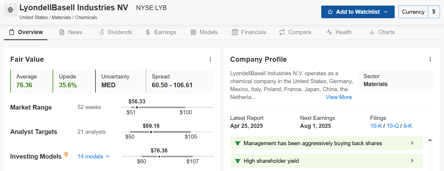The height and width of the screenshot is (171, 444).
Task: Click the Uncertainty MED box
Action: tap(119, 81)
